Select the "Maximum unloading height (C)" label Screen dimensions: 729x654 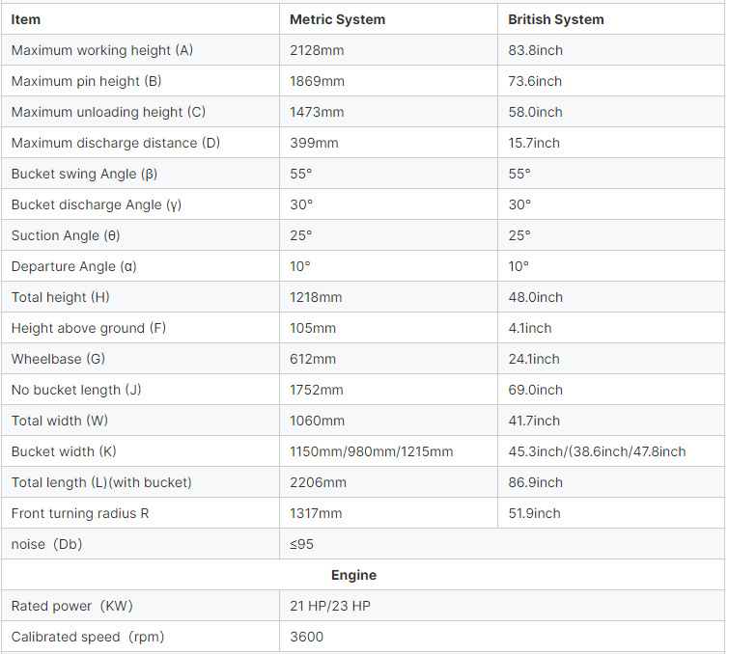click(108, 112)
